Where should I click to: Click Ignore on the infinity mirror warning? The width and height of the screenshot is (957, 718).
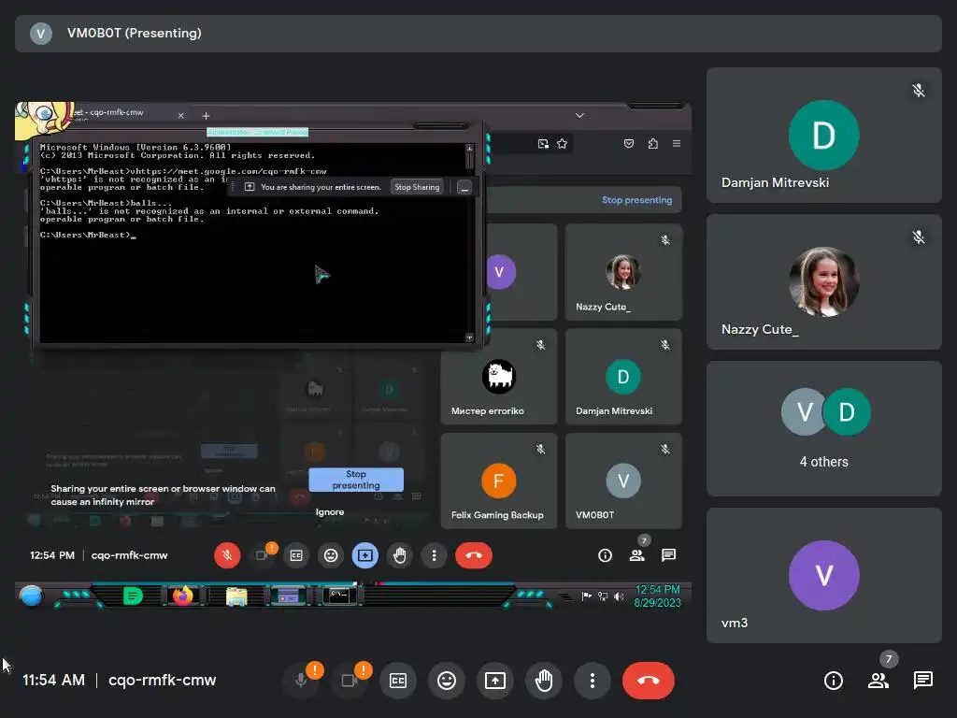330,512
